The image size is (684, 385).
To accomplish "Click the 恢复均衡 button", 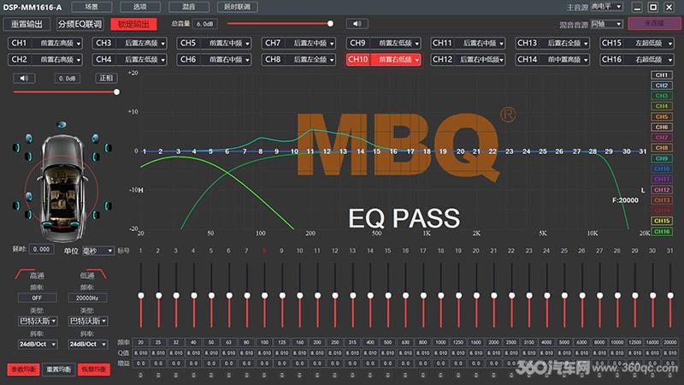I will pyautogui.click(x=94, y=370).
